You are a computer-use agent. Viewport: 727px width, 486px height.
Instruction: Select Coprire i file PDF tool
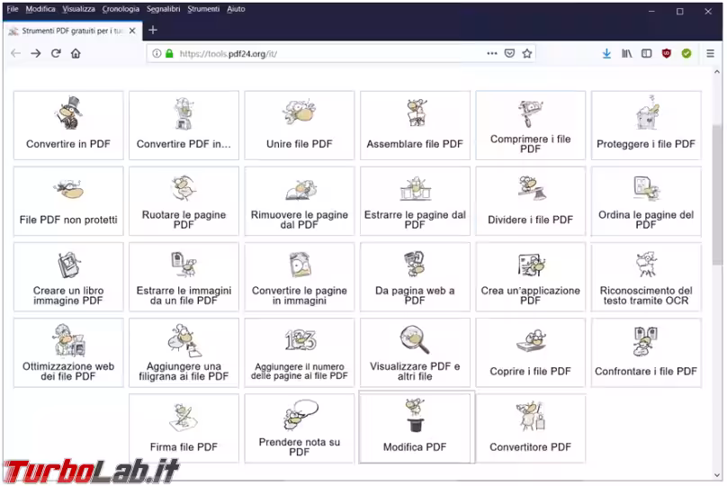[531, 353]
